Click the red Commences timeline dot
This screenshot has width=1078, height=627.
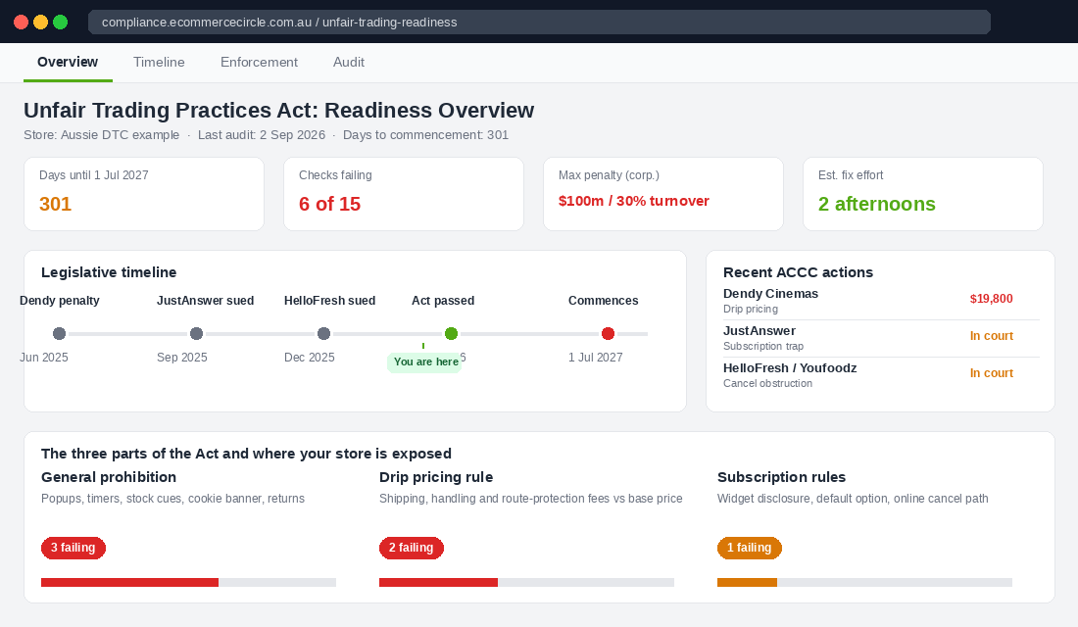(x=608, y=333)
